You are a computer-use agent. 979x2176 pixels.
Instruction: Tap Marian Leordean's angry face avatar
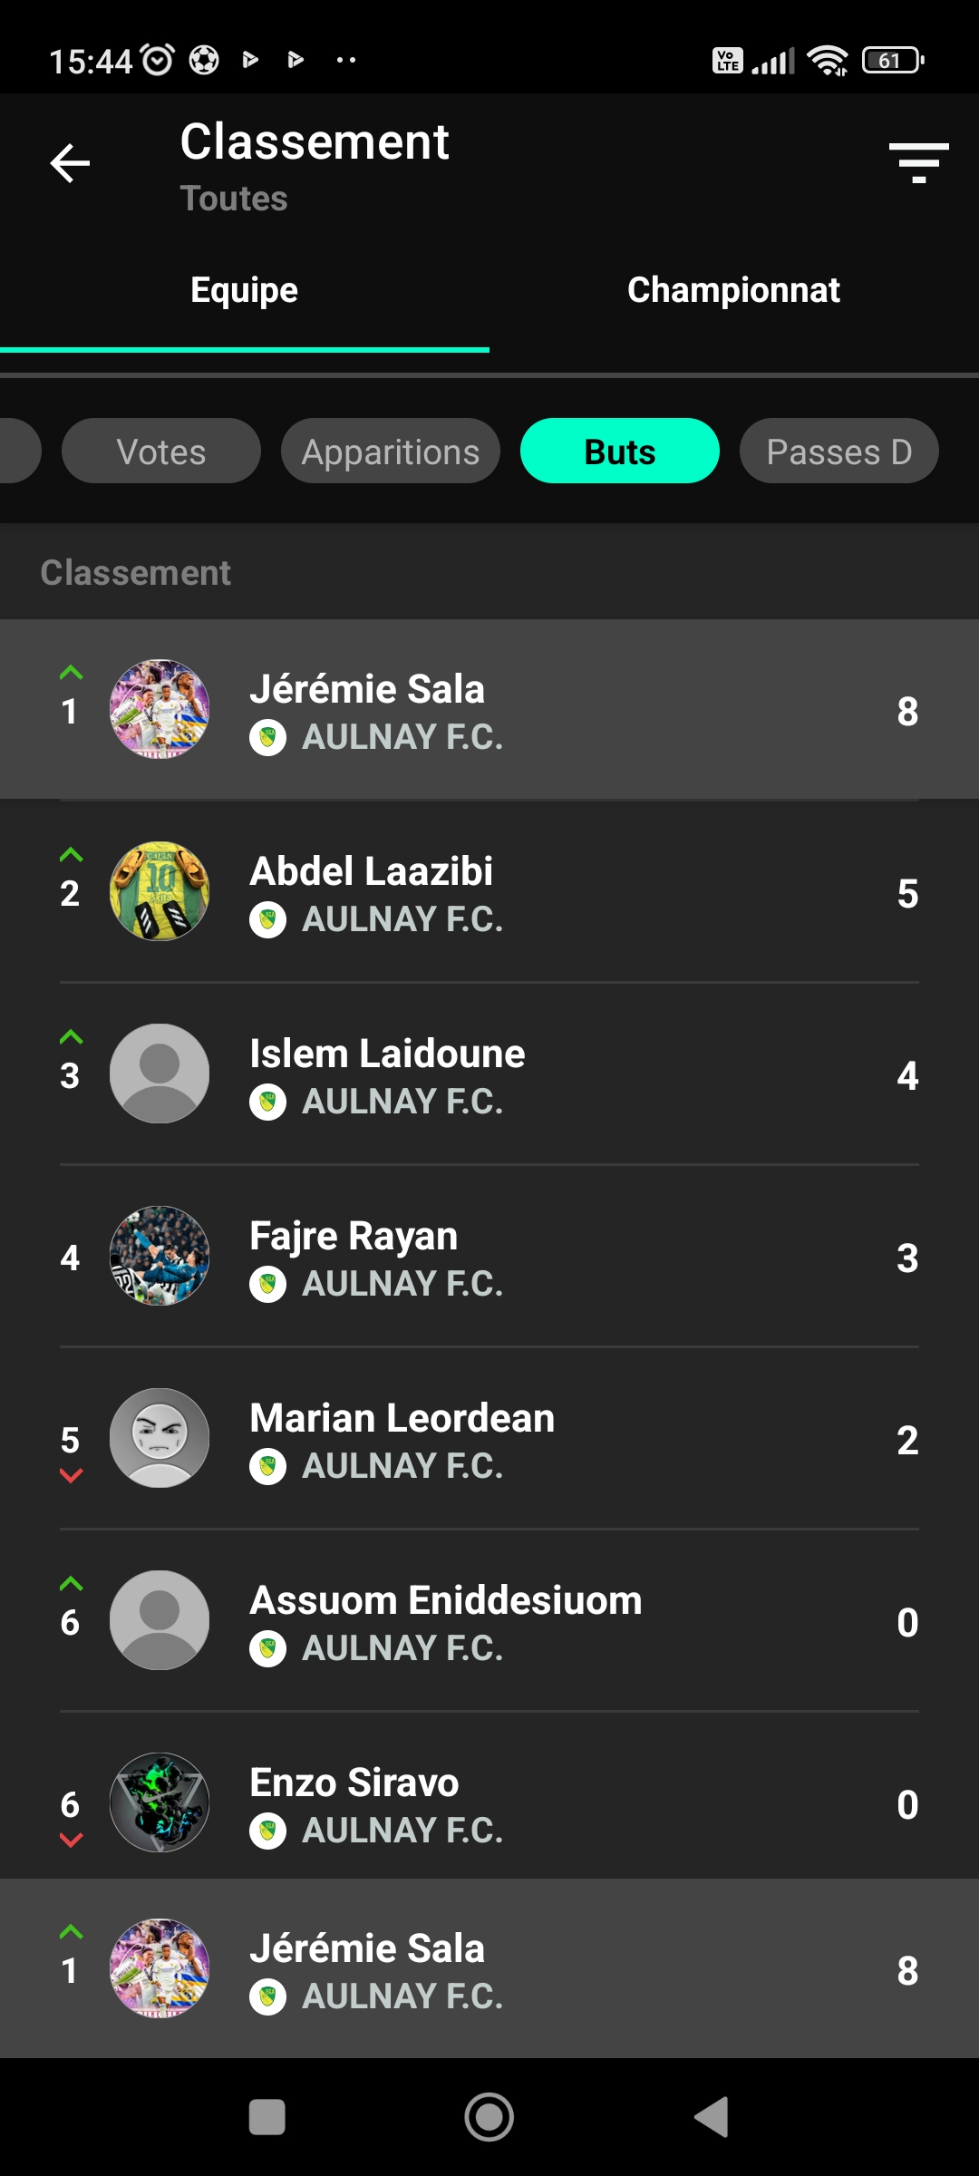(x=160, y=1438)
